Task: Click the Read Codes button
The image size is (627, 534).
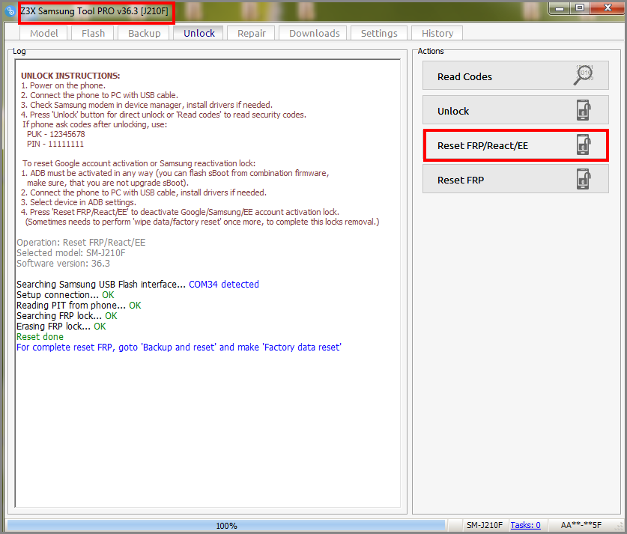Action: point(515,76)
